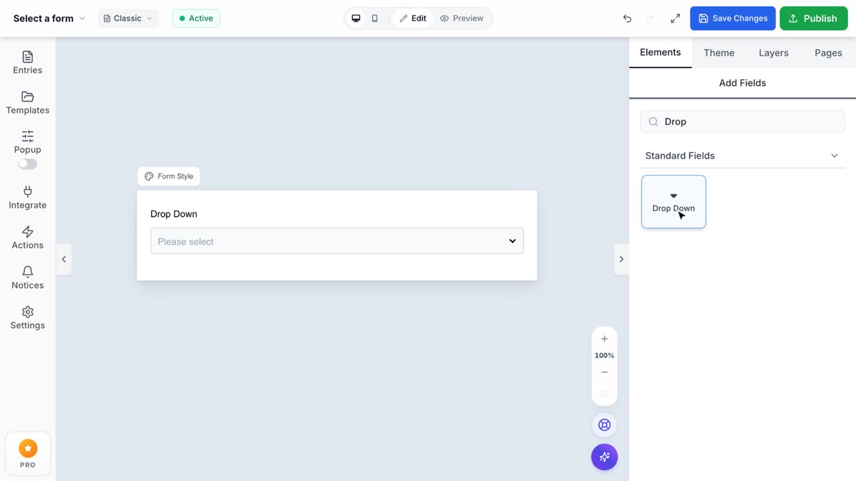
Task: Switch to the Layers tab
Action: [774, 53]
